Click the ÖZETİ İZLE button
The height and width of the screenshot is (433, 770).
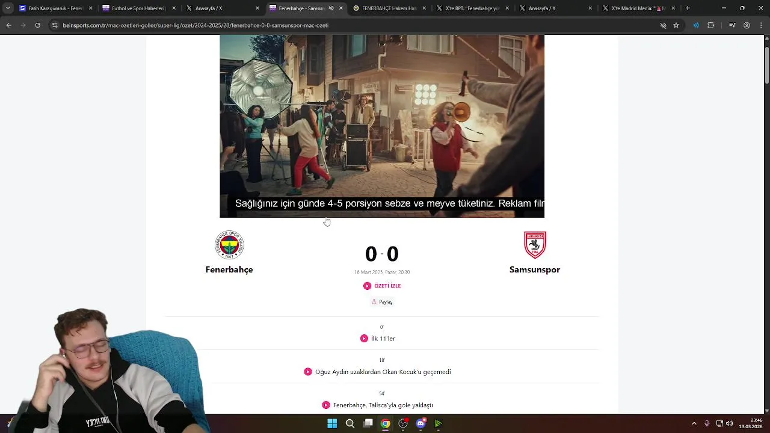[382, 286]
